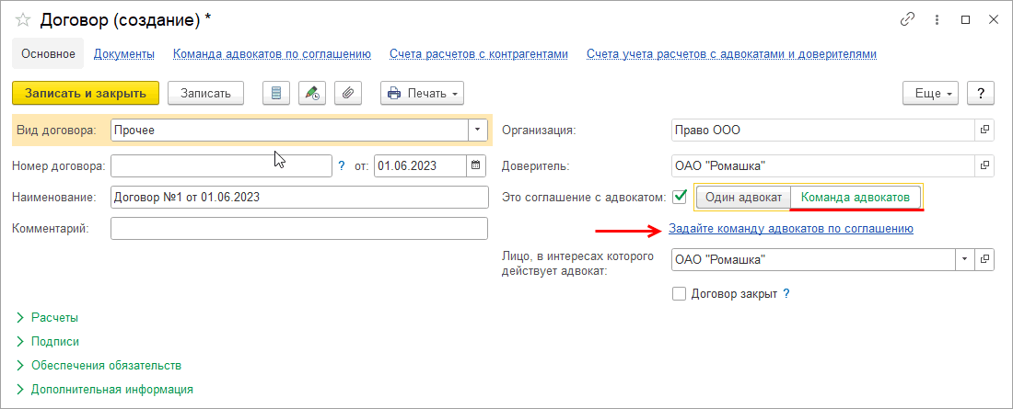
Task: Open the 'Вид договора' dropdown list
Action: [477, 131]
